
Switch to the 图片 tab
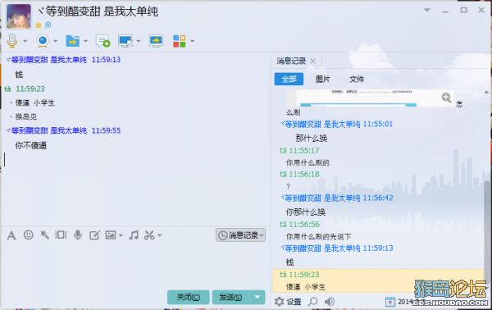[x=322, y=79]
